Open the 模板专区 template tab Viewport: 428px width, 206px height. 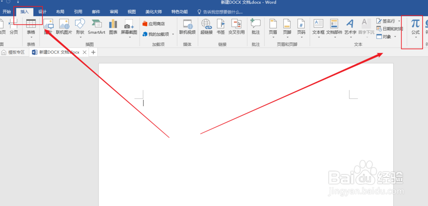[x=14, y=52]
